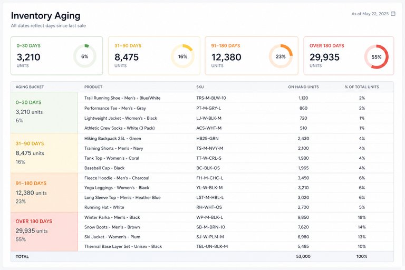
Task: Click SKU BC-BLK-OS
Action: click(208, 168)
